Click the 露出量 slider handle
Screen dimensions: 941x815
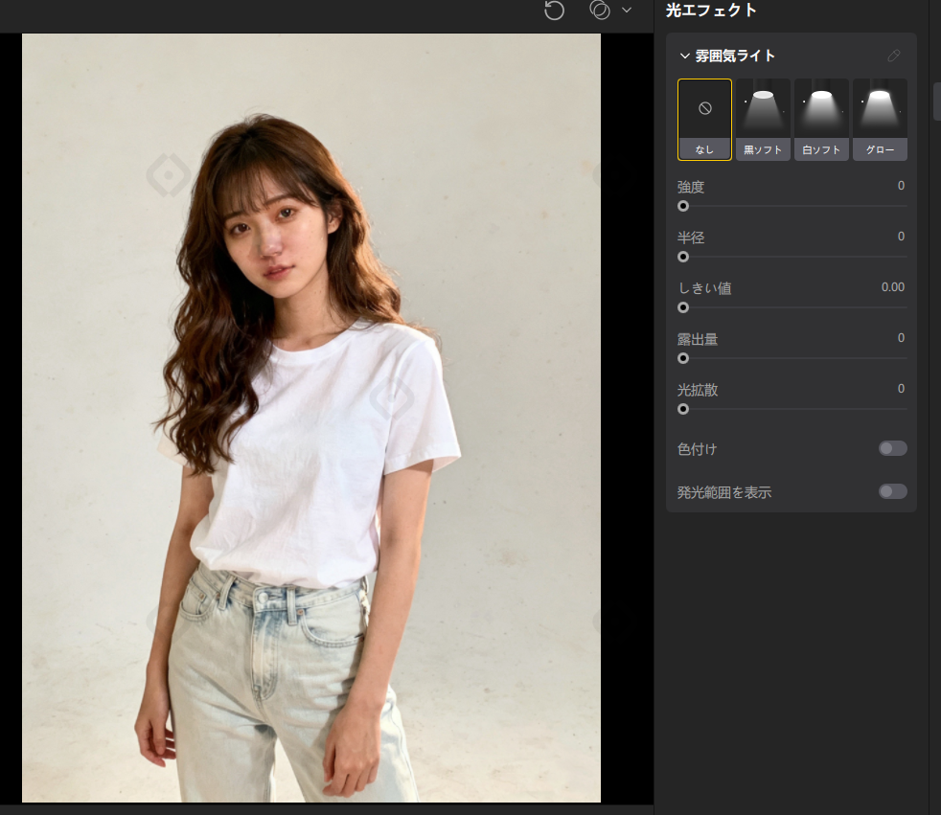(x=683, y=358)
